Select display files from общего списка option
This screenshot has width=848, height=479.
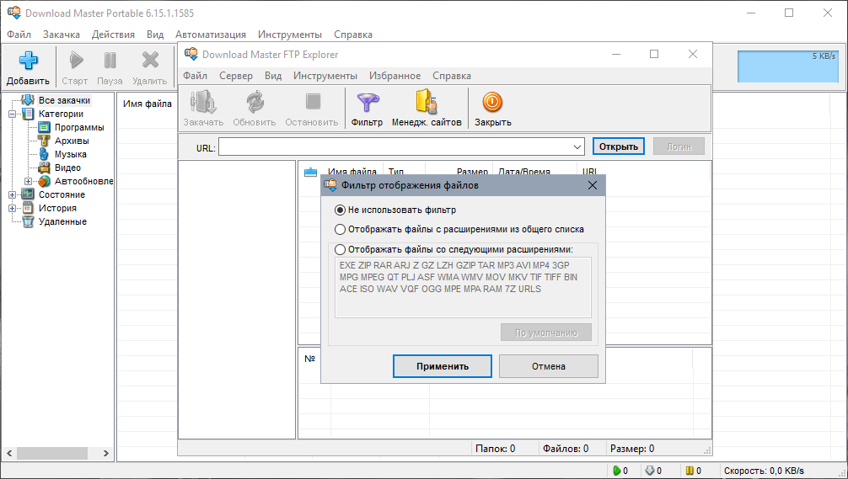point(341,229)
